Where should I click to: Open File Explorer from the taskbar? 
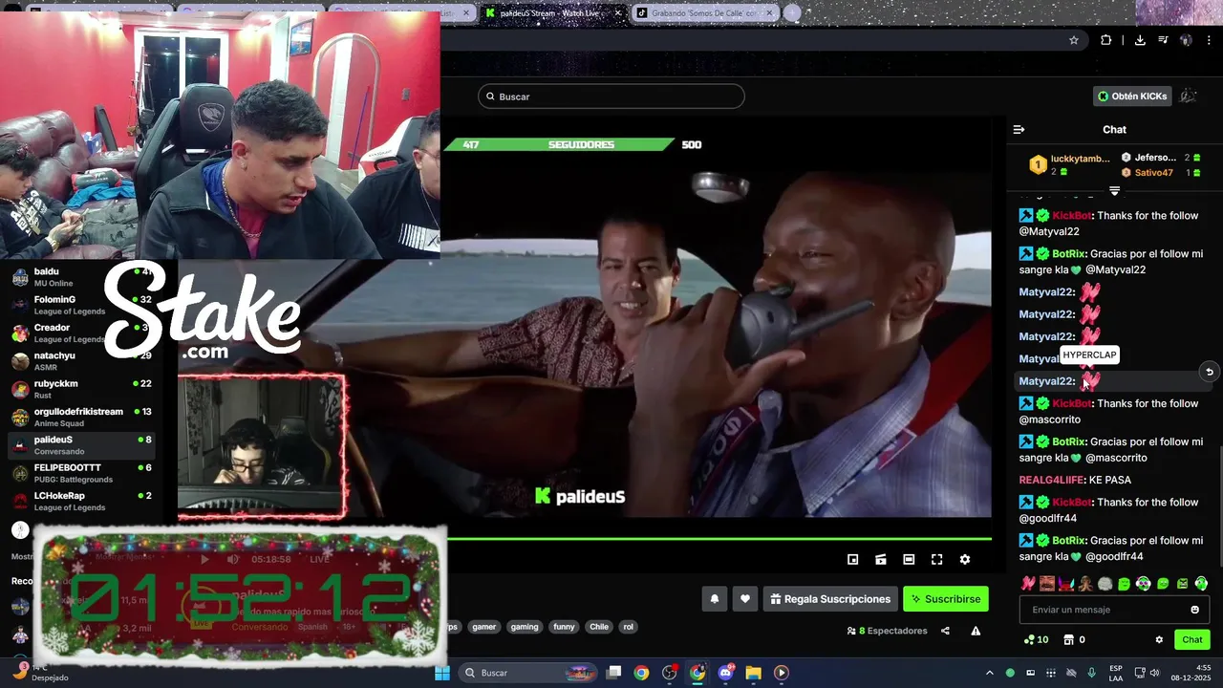tap(753, 673)
